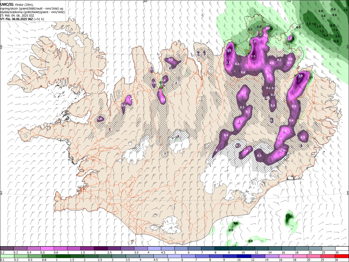Pick the darkest purple 2 snow legend swatch
Viewport: 349px width, 262px height.
100,249
